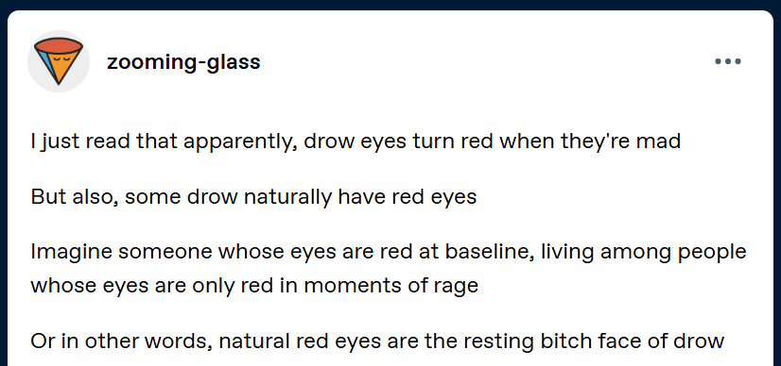Click the sentence starting "Or in other words"
This screenshot has width=781, height=366.
pos(377,341)
